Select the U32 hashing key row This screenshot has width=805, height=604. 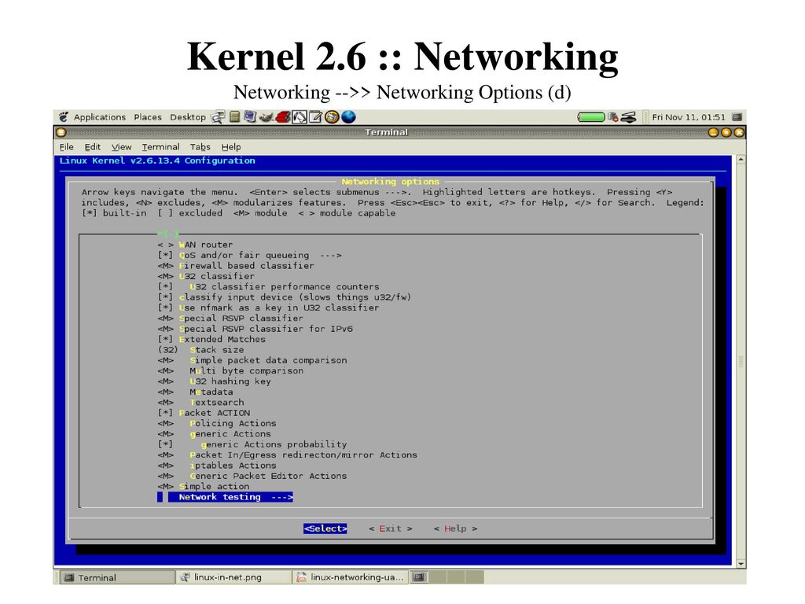(214, 381)
